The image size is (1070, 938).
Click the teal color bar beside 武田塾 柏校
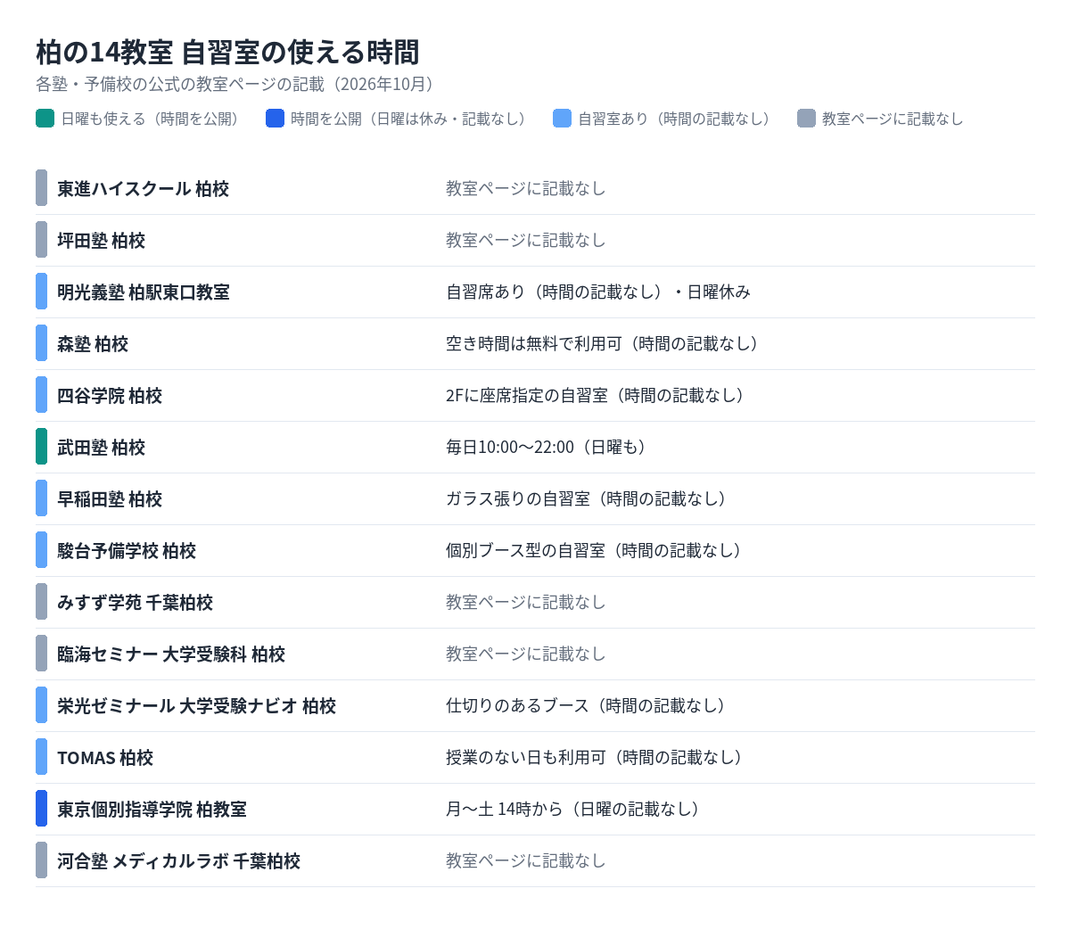click(41, 447)
